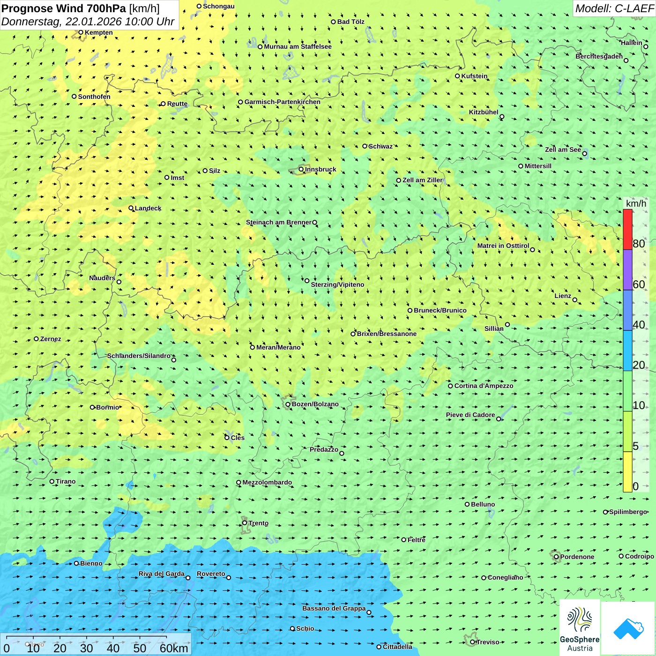656x656 pixels.
Task: Click the 'Pieve di Cadore' label
Action: (x=470, y=415)
